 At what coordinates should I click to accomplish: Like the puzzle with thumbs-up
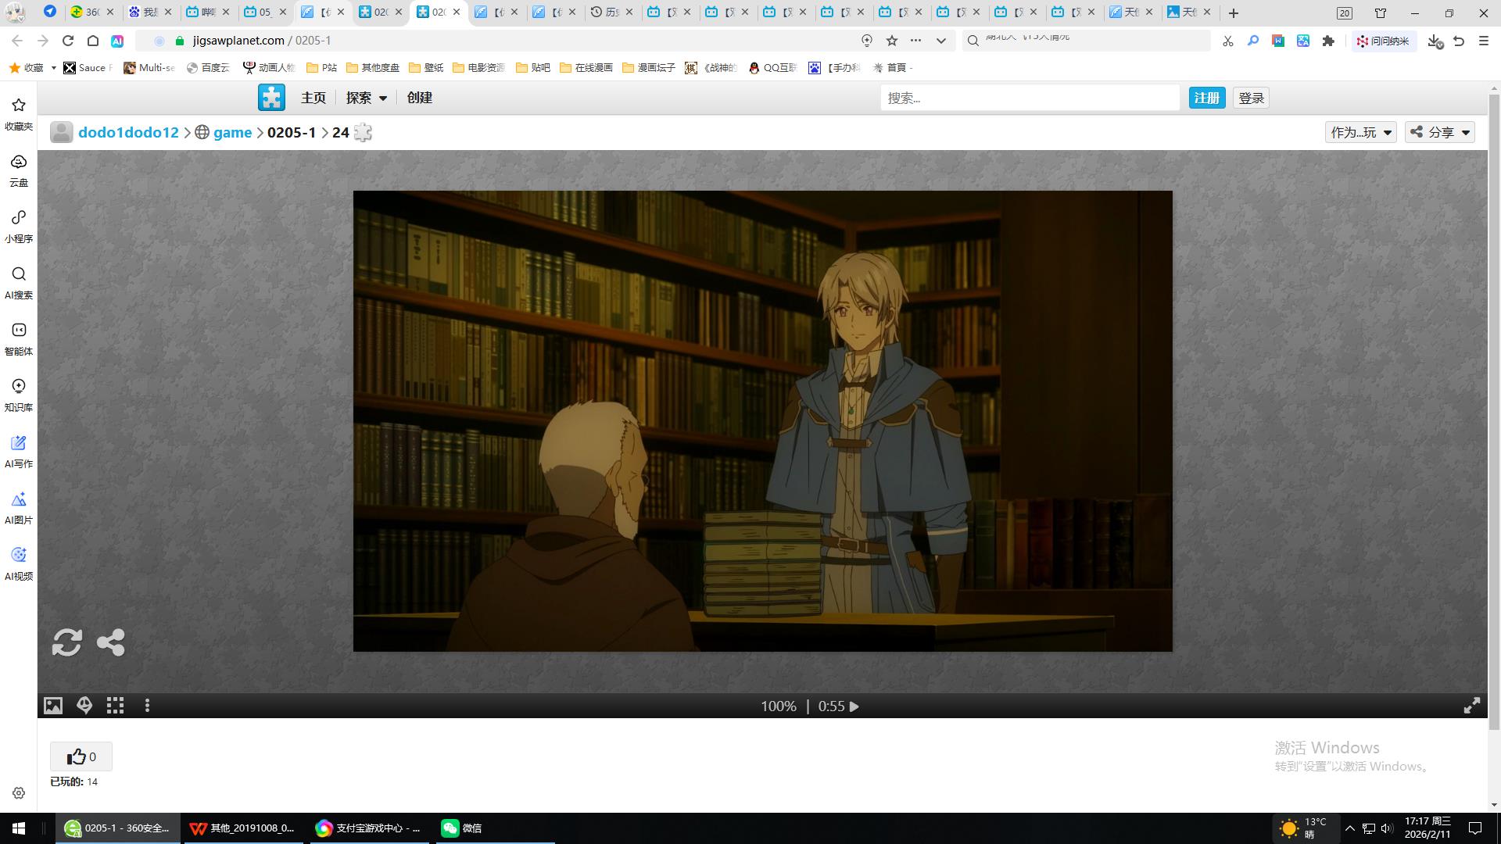click(81, 756)
